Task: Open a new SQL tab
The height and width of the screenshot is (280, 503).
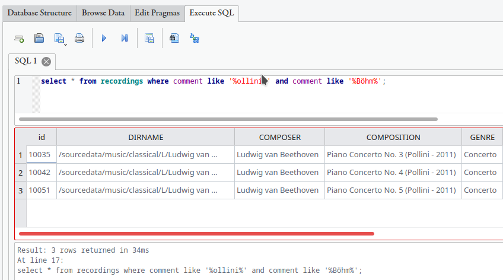Action: 20,38
